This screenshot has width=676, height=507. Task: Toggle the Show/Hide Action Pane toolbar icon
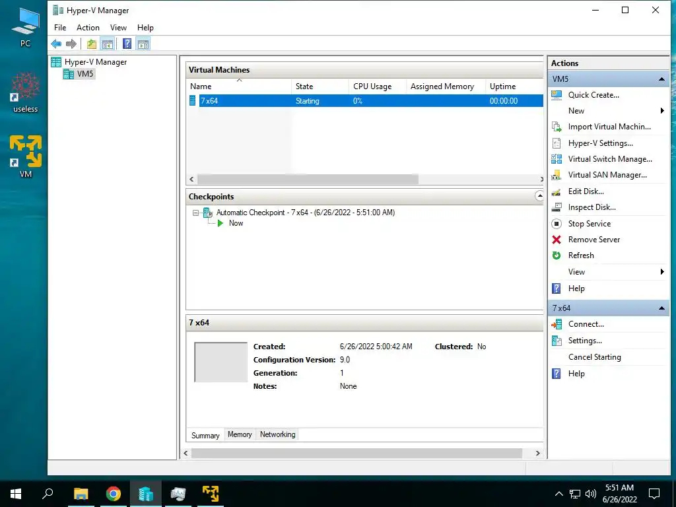(143, 44)
